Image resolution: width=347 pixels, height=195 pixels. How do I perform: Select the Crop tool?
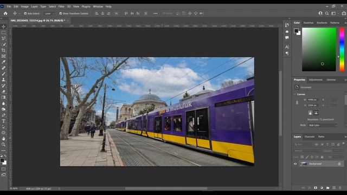4,50
